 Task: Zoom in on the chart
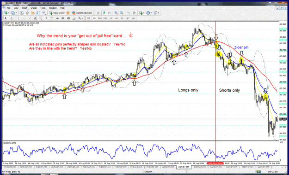coord(116,13)
